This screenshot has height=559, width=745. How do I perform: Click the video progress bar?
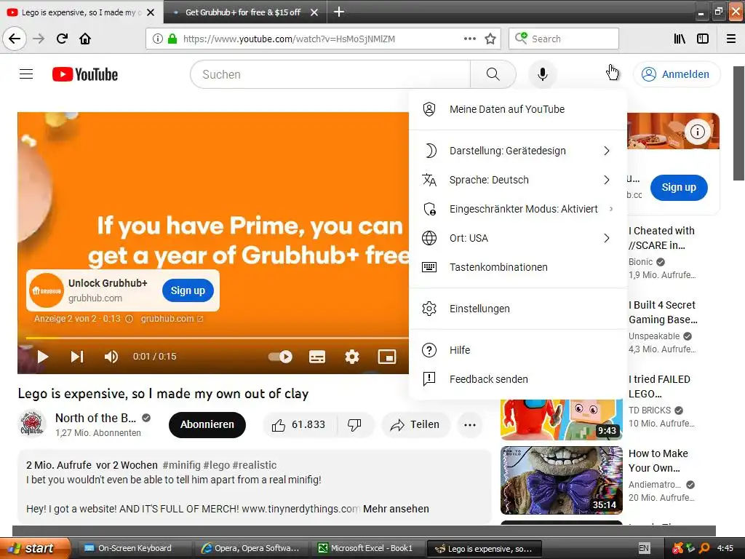coord(217,338)
